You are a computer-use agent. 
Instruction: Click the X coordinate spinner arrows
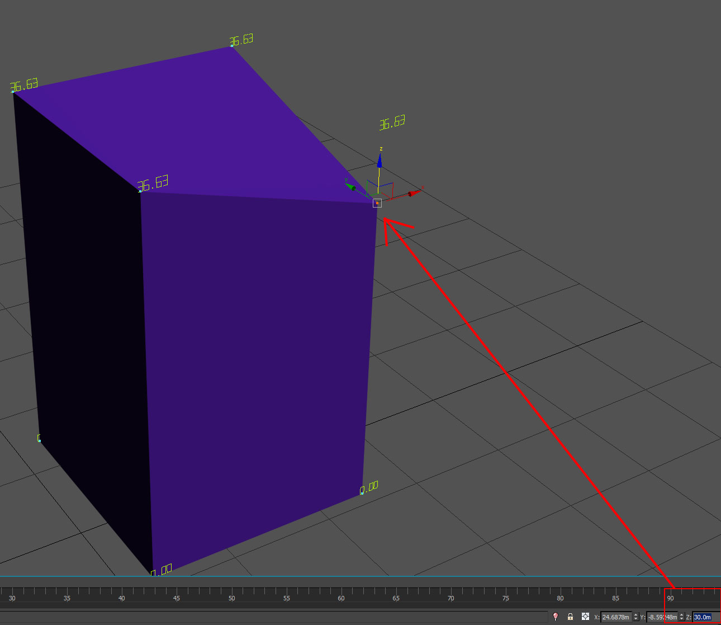click(x=635, y=617)
